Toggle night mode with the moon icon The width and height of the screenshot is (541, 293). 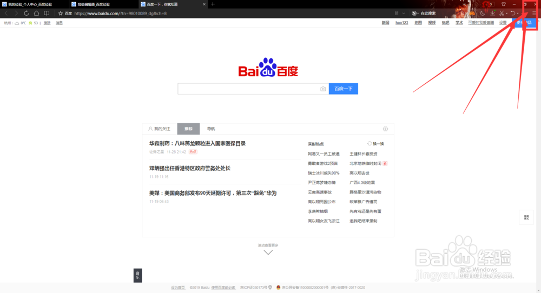click(483, 14)
